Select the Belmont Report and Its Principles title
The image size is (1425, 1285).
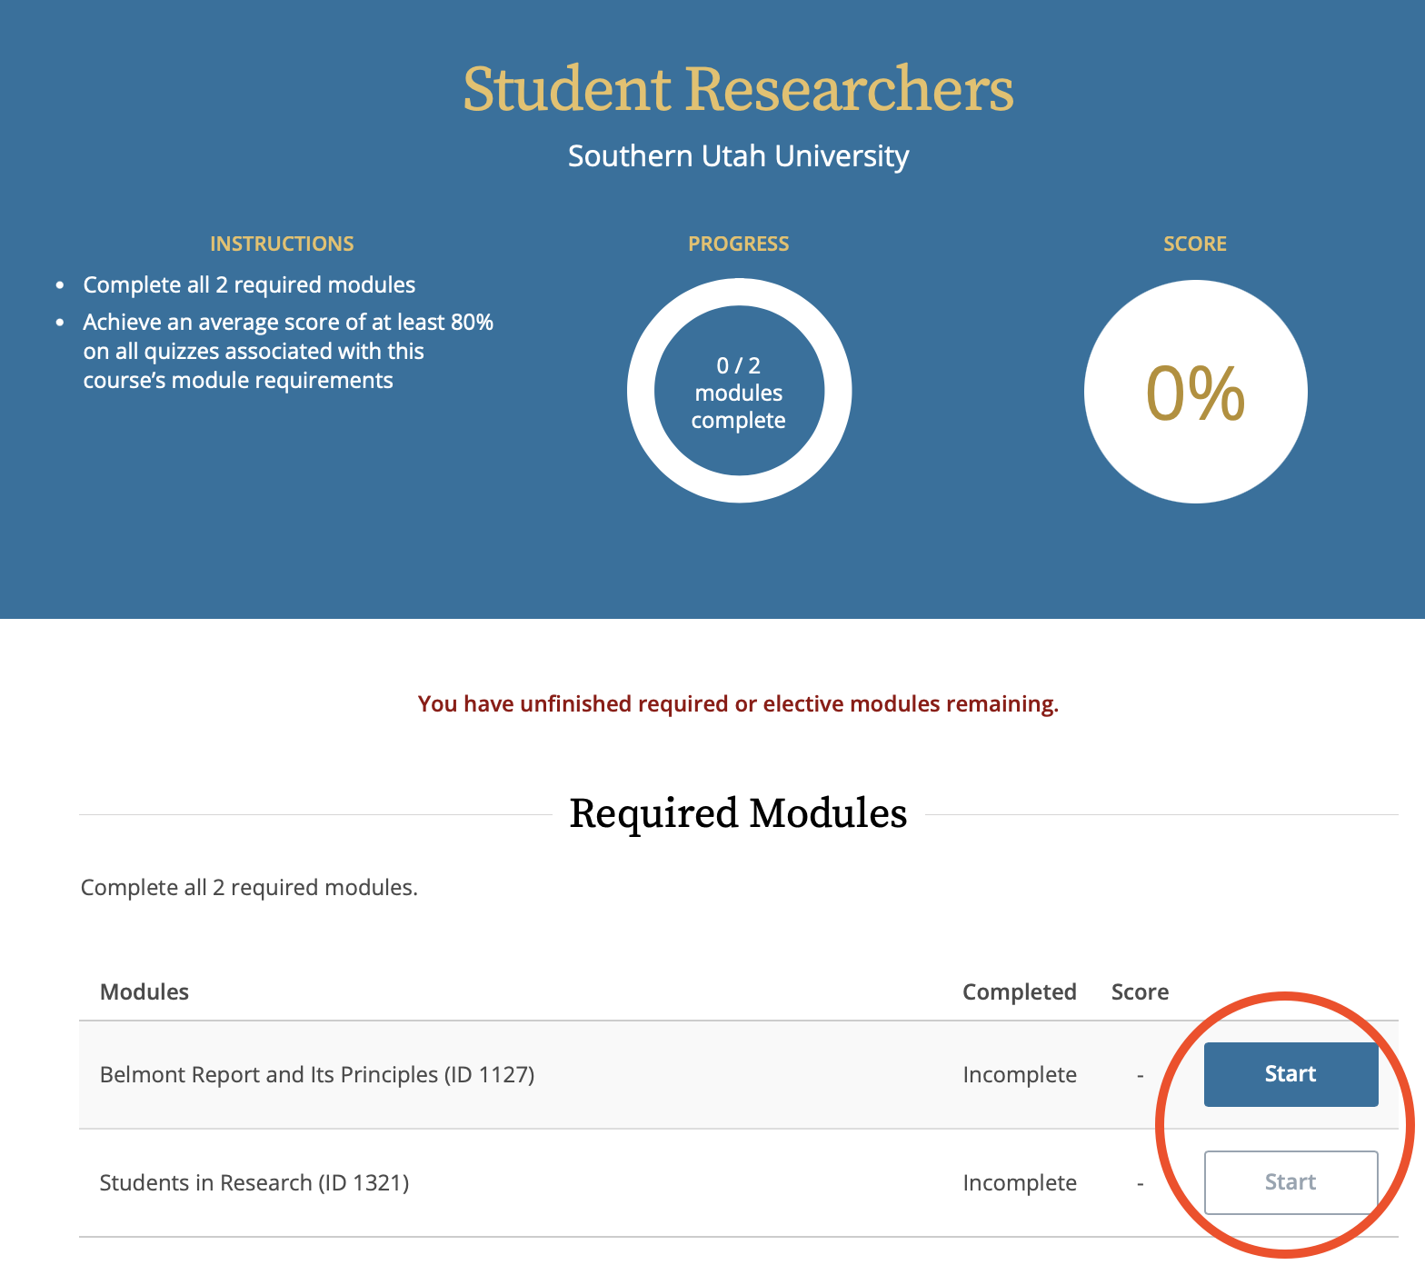click(x=317, y=1074)
